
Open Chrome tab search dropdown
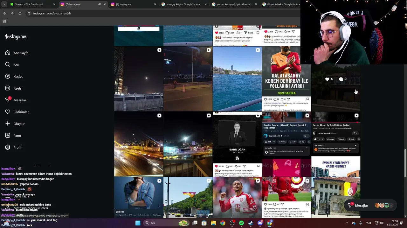tap(3, 4)
